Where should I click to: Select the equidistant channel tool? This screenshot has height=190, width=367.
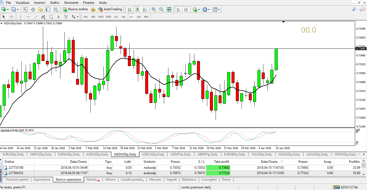point(43,17)
